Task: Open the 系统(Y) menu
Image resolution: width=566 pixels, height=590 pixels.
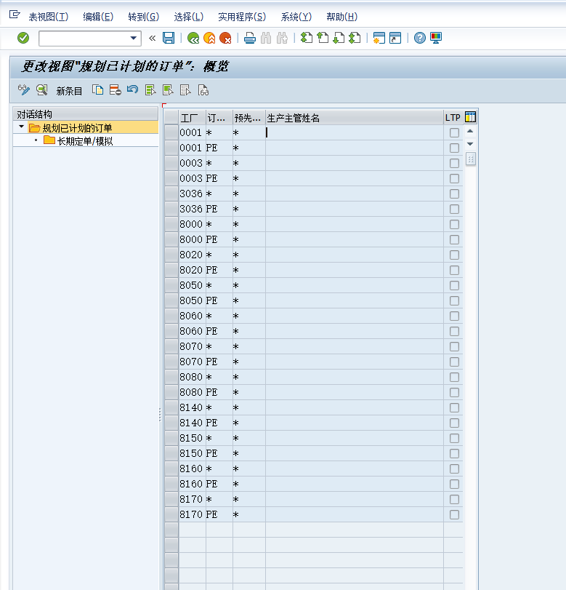Action: coord(296,17)
